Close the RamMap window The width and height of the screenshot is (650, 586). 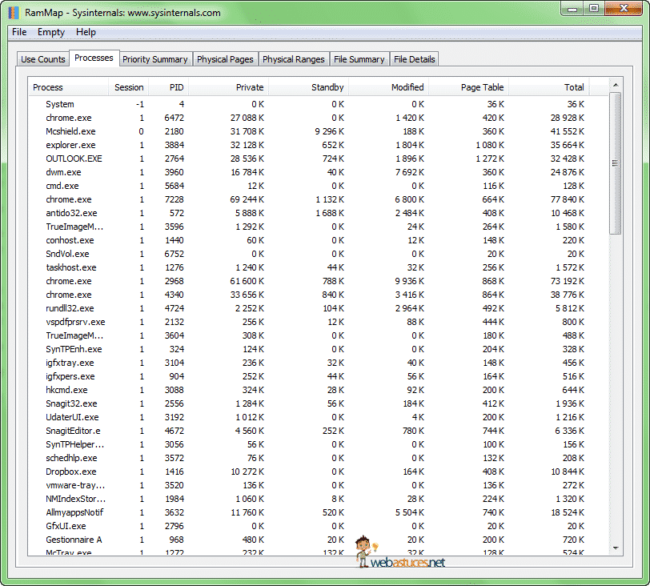624,9
